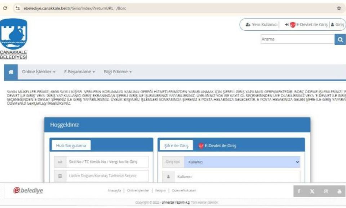Viewport: 346px width, 208px height.
Task: Click the Arama search input field
Action: tap(297, 39)
